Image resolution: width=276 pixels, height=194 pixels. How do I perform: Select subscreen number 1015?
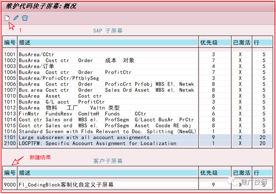tap(10, 126)
